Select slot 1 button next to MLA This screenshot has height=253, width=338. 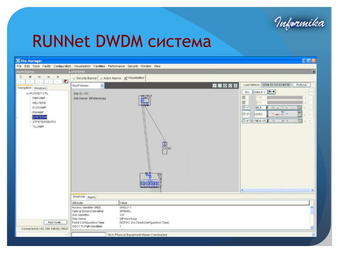click(246, 108)
